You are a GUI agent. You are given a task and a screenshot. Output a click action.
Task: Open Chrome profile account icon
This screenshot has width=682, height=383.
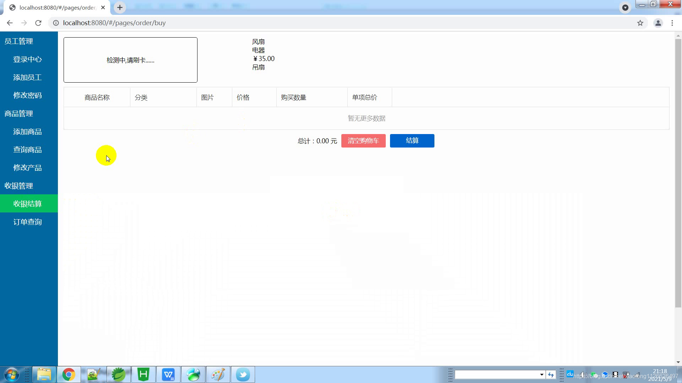point(658,23)
